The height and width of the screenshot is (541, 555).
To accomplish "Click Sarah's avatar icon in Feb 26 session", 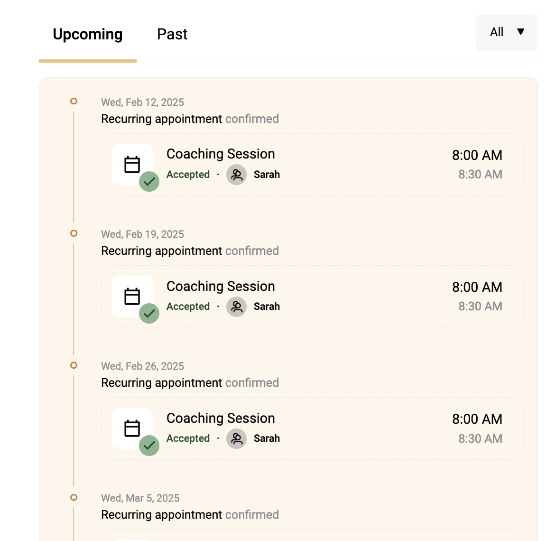I will (x=236, y=438).
